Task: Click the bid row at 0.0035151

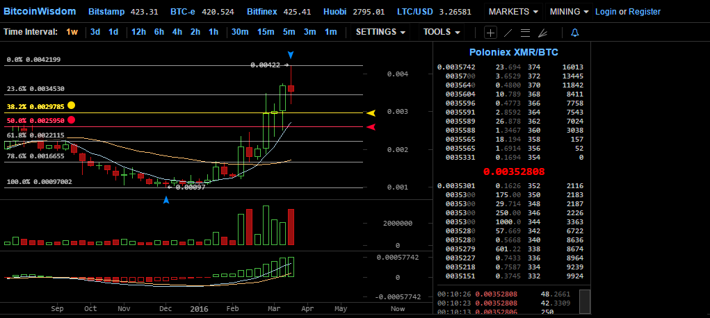Action: tap(510, 276)
